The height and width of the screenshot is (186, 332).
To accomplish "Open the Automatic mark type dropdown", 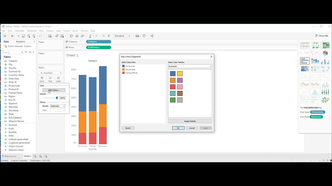I will pos(50,73).
